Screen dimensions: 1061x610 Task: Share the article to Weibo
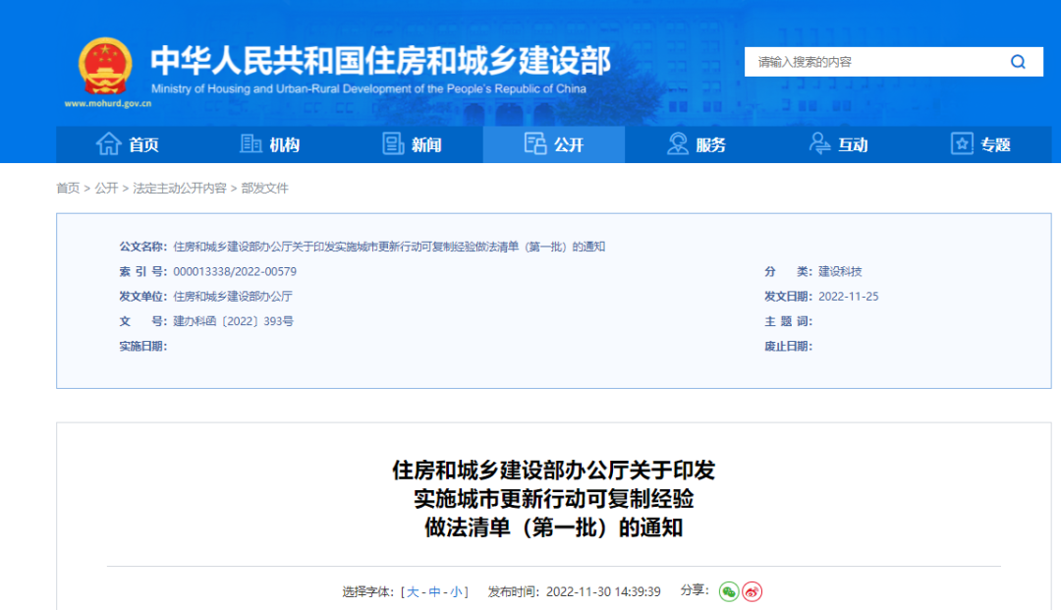pos(753,591)
